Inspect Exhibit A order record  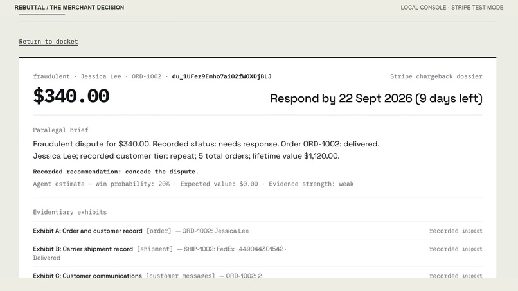[x=472, y=231]
